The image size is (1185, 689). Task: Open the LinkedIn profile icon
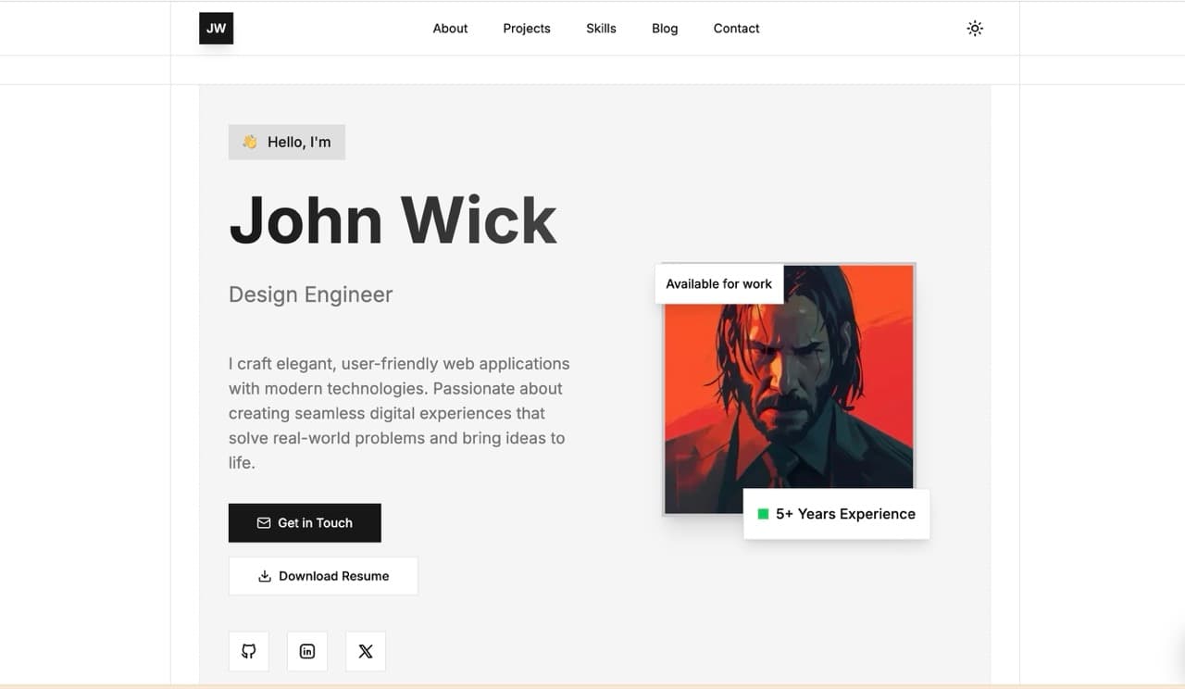[x=306, y=651]
